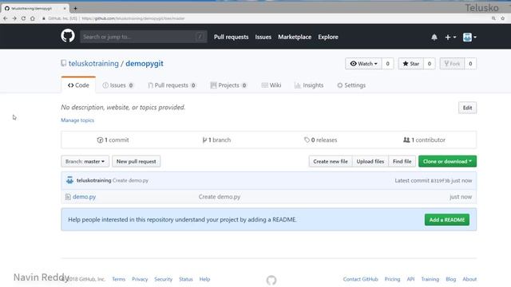Focus the Search or jump to field
The image size is (511, 287).
point(144,37)
